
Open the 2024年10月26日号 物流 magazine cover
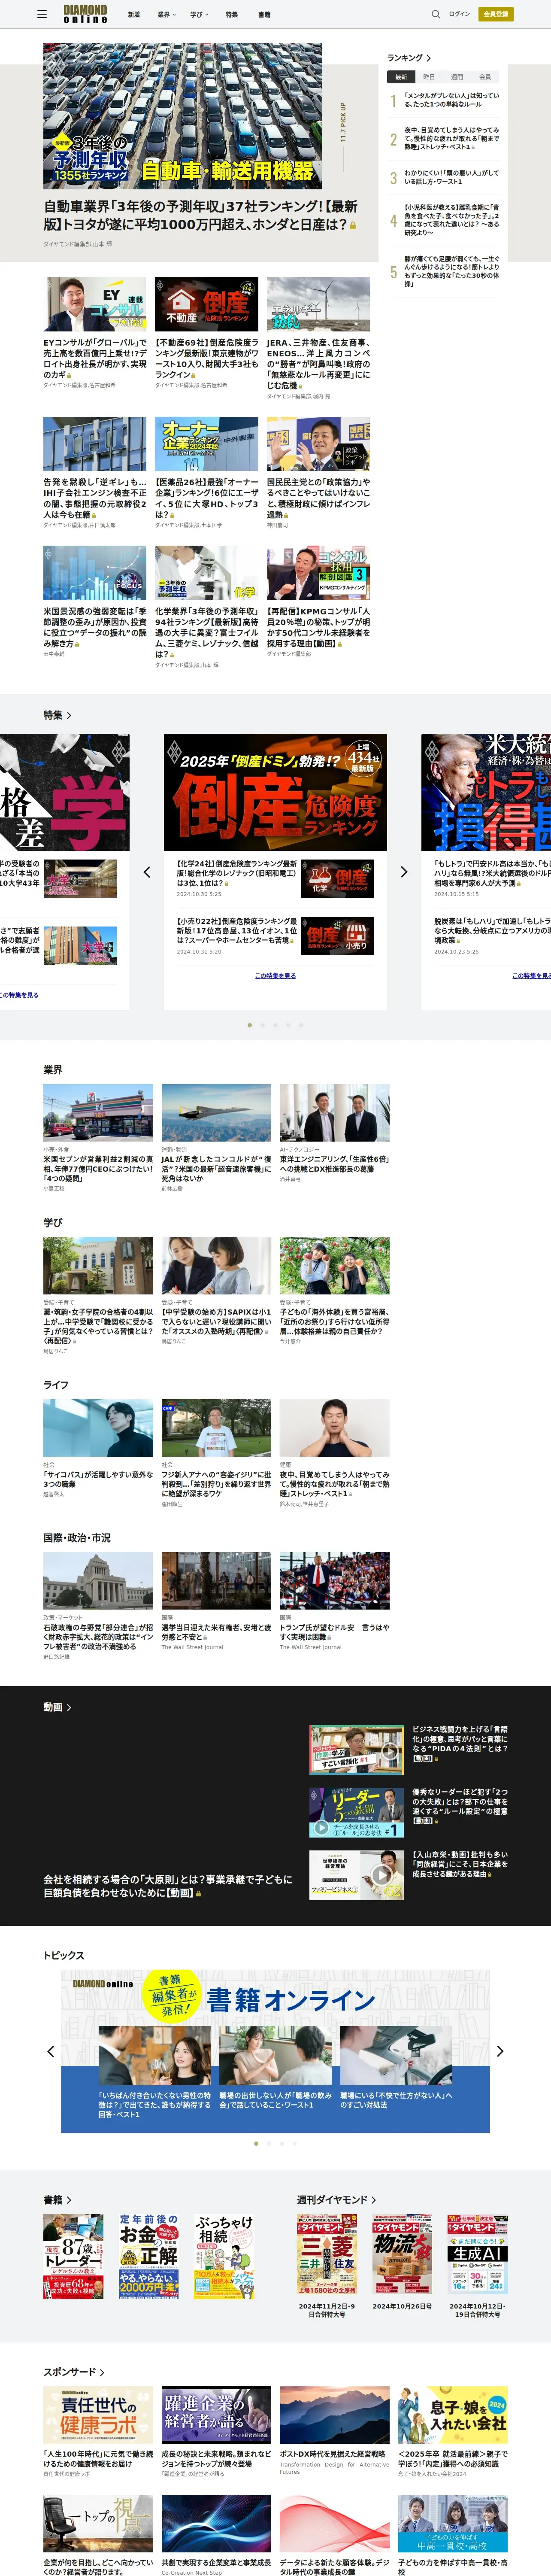pos(402,2254)
